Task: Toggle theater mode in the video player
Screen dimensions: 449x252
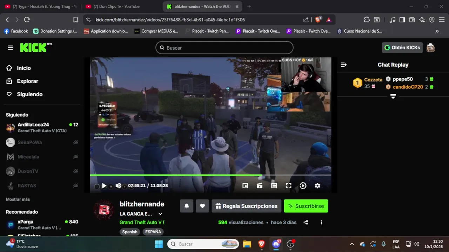Action: [274, 186]
